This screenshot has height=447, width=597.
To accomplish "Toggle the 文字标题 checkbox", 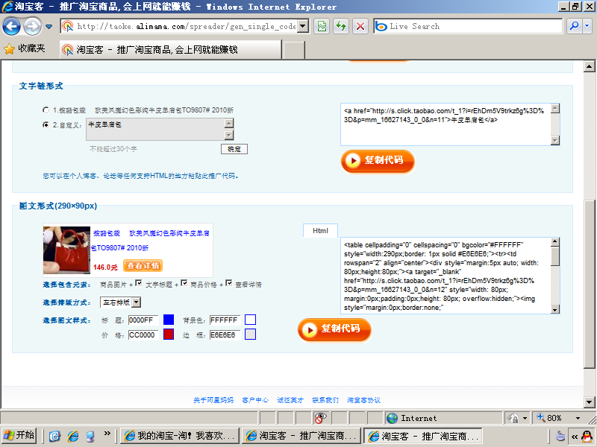I will tap(139, 283).
